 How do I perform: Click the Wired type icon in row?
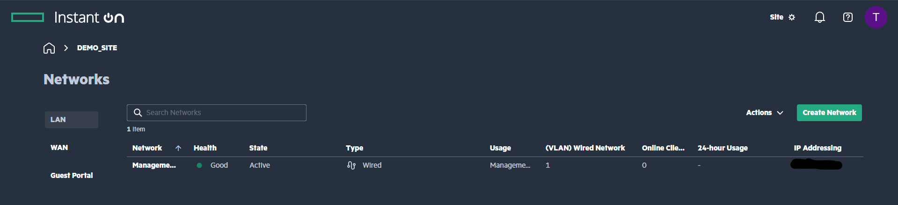point(351,165)
